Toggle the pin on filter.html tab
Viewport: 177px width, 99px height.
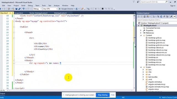10,13
